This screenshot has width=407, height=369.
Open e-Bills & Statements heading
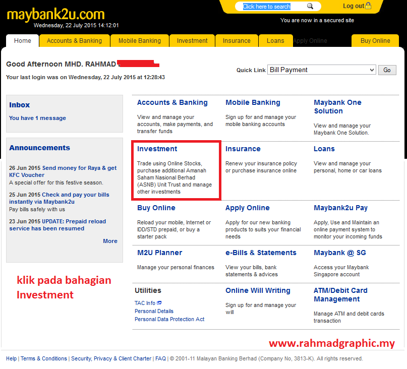[x=261, y=253]
